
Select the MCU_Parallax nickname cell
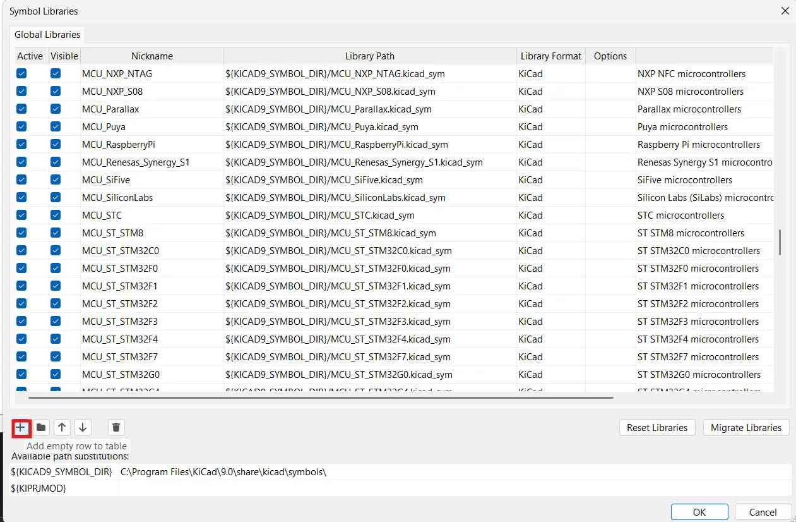[152, 109]
